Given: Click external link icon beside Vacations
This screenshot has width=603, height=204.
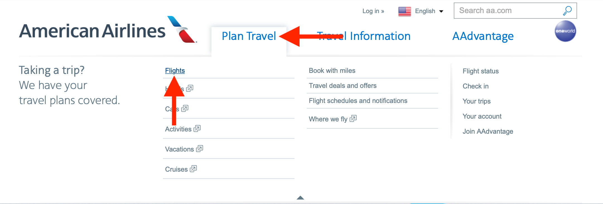Looking at the screenshot, I should point(199,149).
